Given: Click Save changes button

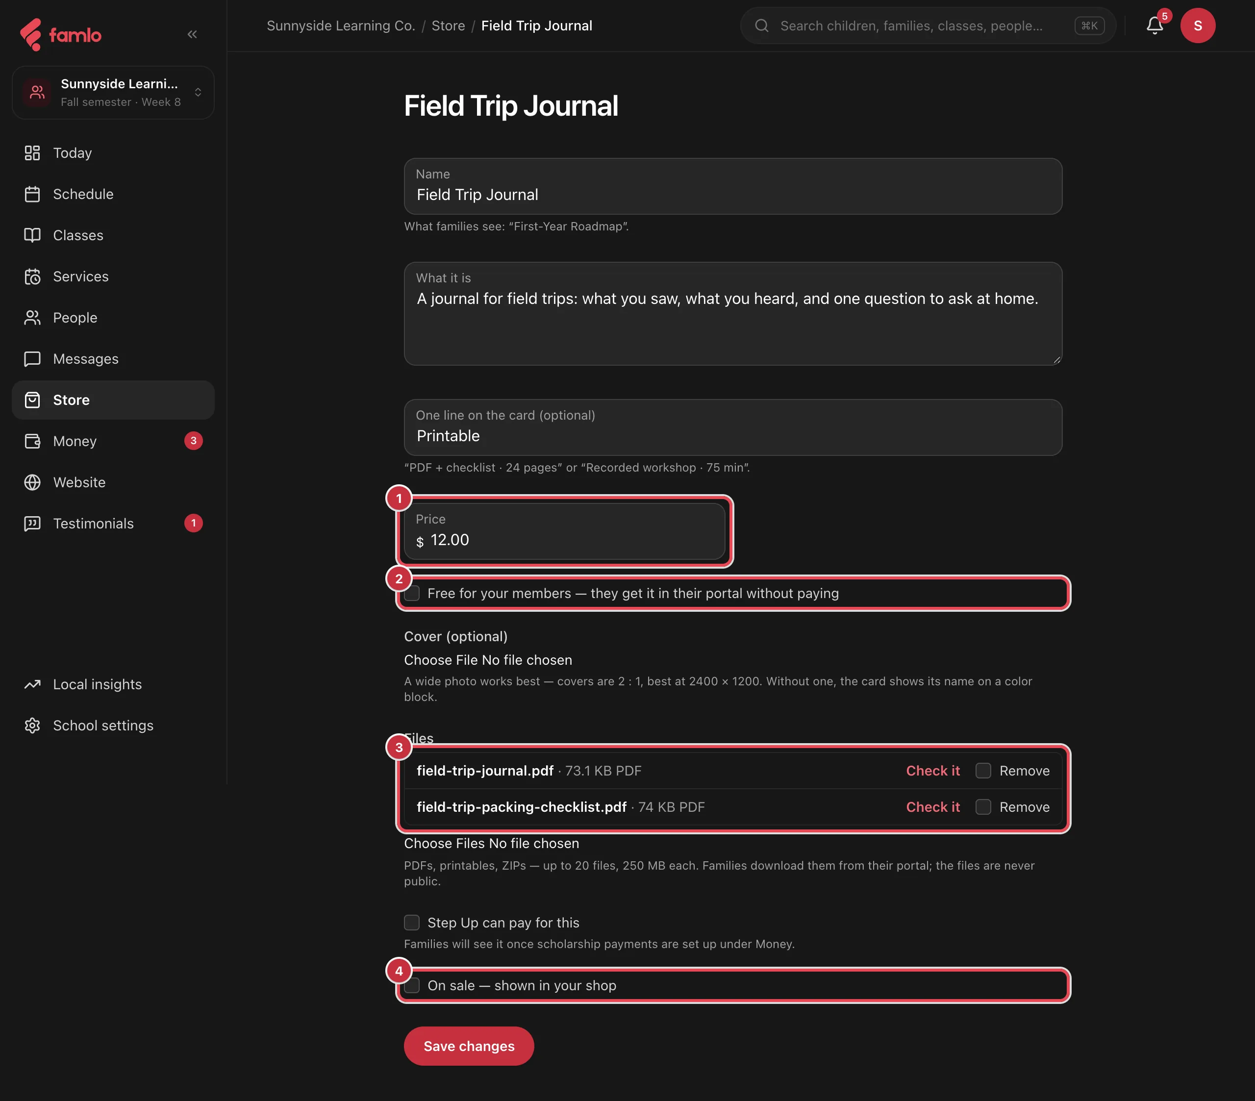Looking at the screenshot, I should point(469,1046).
